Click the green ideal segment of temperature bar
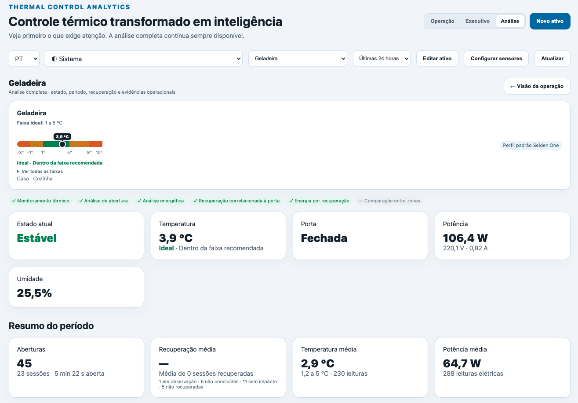 (x=56, y=144)
